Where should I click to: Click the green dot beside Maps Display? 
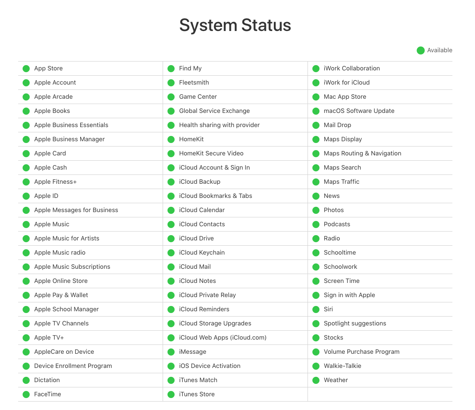click(315, 139)
